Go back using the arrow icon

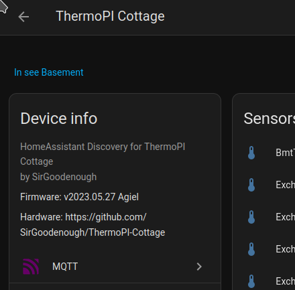click(23, 17)
